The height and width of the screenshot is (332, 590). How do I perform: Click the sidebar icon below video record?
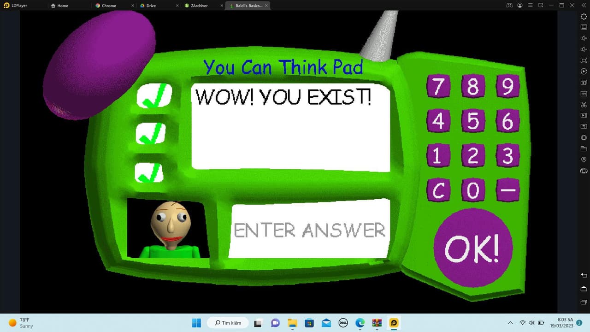pyautogui.click(x=584, y=126)
